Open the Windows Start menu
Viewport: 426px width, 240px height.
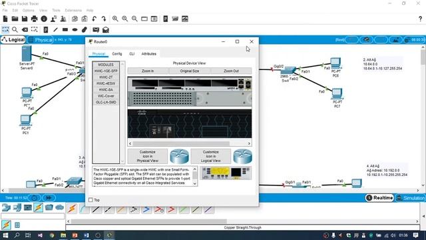tap(5, 235)
